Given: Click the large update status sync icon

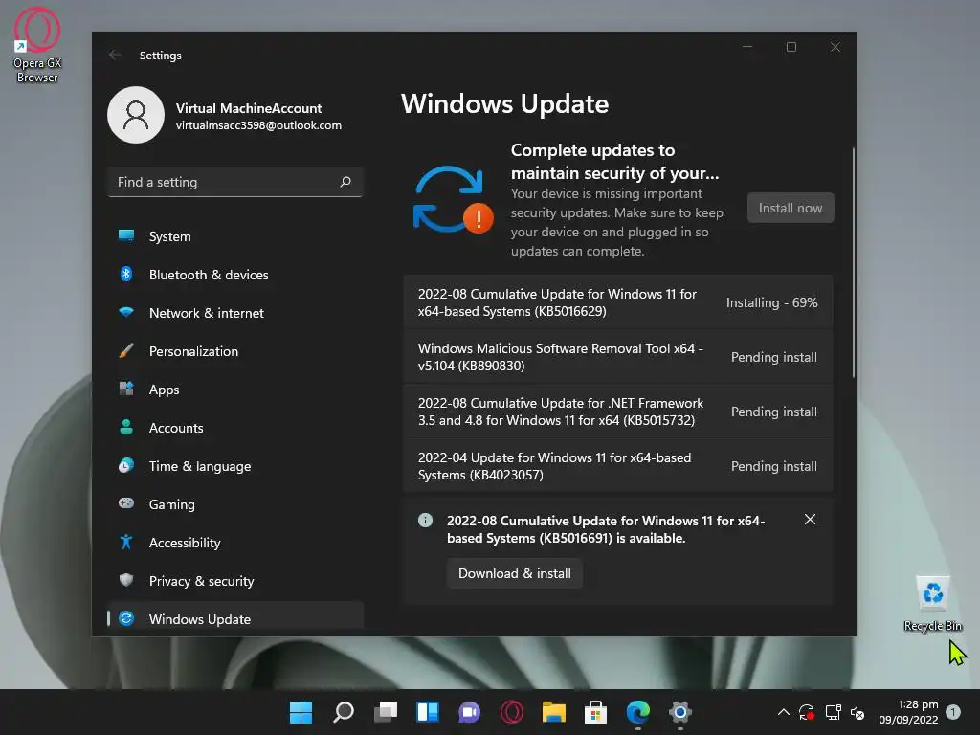Looking at the screenshot, I should tap(453, 199).
